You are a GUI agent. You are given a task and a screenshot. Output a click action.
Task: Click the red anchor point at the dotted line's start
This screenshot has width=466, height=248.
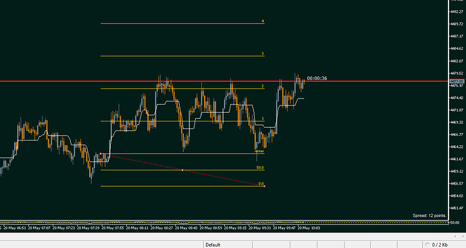[x=101, y=154]
